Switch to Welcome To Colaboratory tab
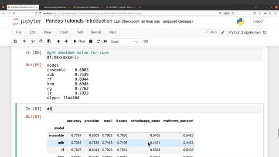 (x=88, y=7)
